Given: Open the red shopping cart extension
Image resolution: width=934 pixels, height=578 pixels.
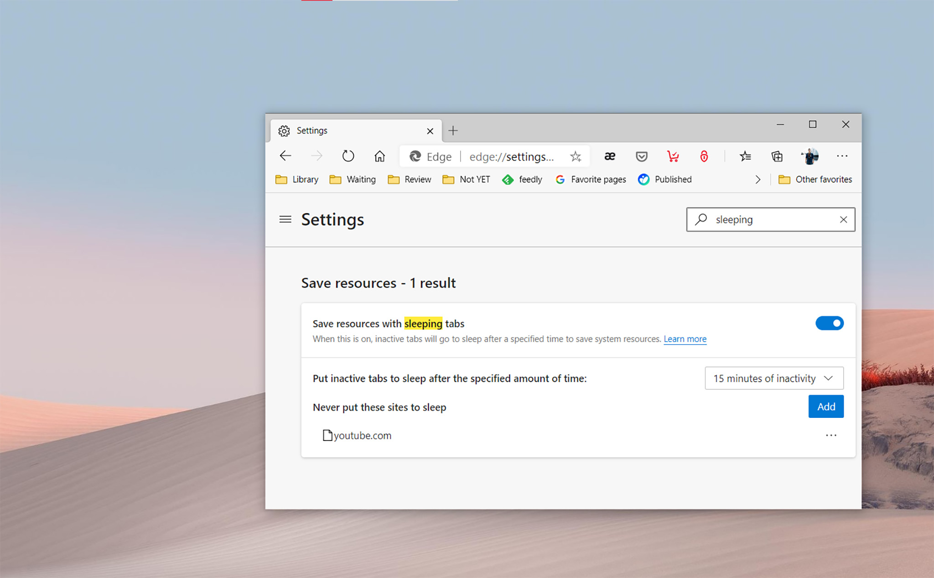Looking at the screenshot, I should [673, 156].
